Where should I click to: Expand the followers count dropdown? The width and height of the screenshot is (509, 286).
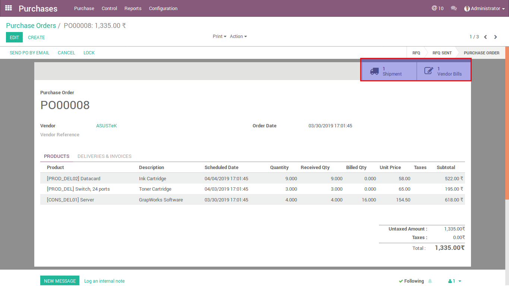(455, 281)
